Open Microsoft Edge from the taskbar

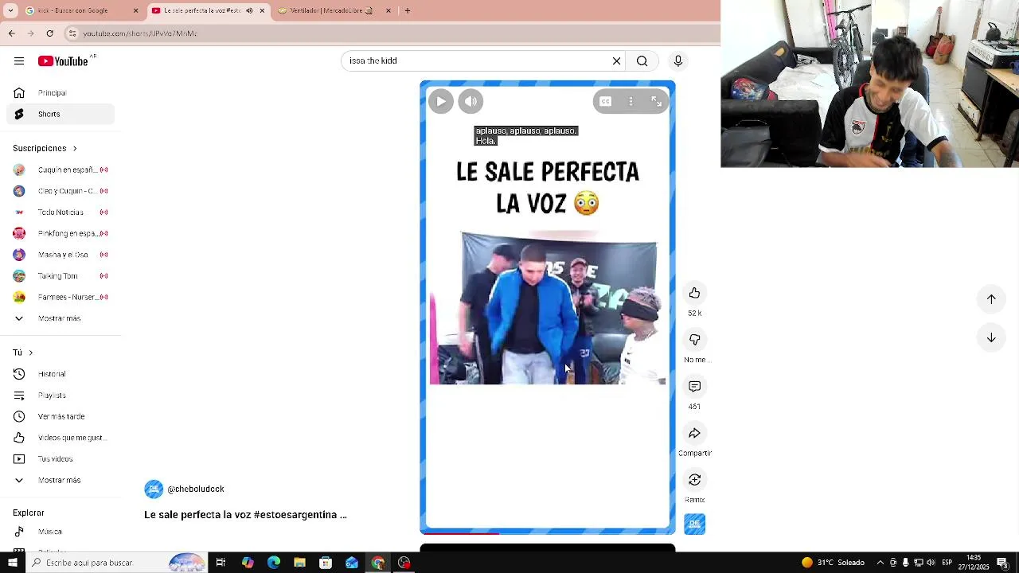(x=274, y=563)
